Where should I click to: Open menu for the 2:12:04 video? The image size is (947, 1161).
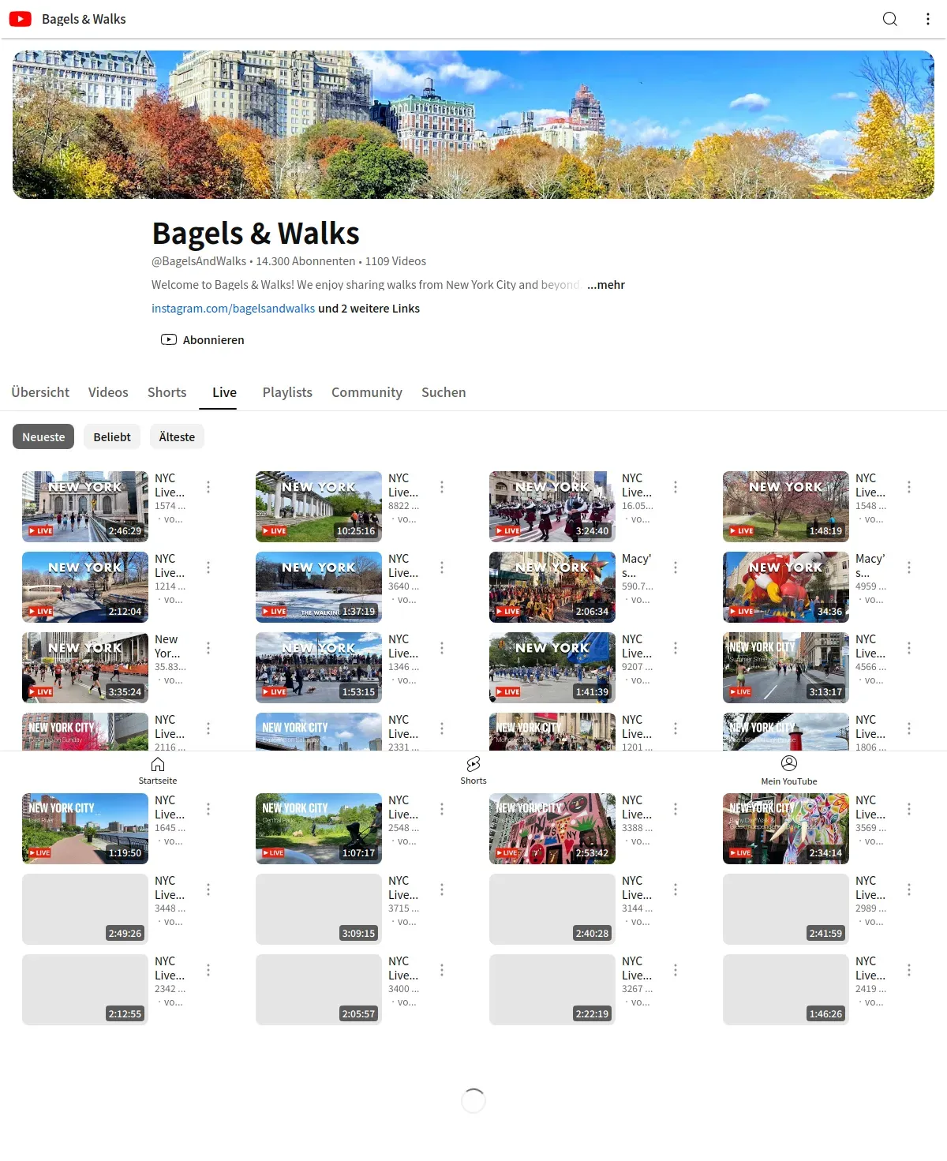click(x=208, y=567)
